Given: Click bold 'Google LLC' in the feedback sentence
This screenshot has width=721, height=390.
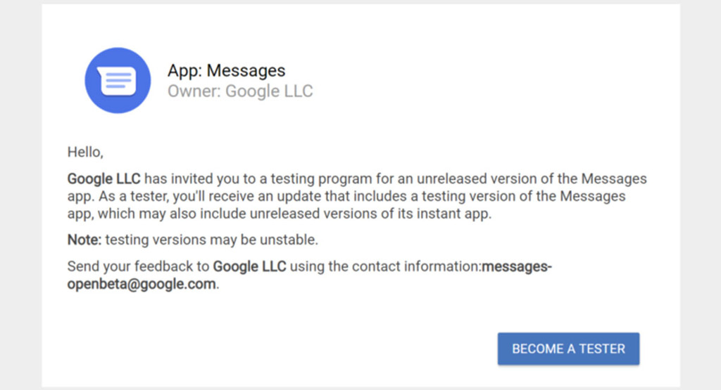Looking at the screenshot, I should coord(250,266).
